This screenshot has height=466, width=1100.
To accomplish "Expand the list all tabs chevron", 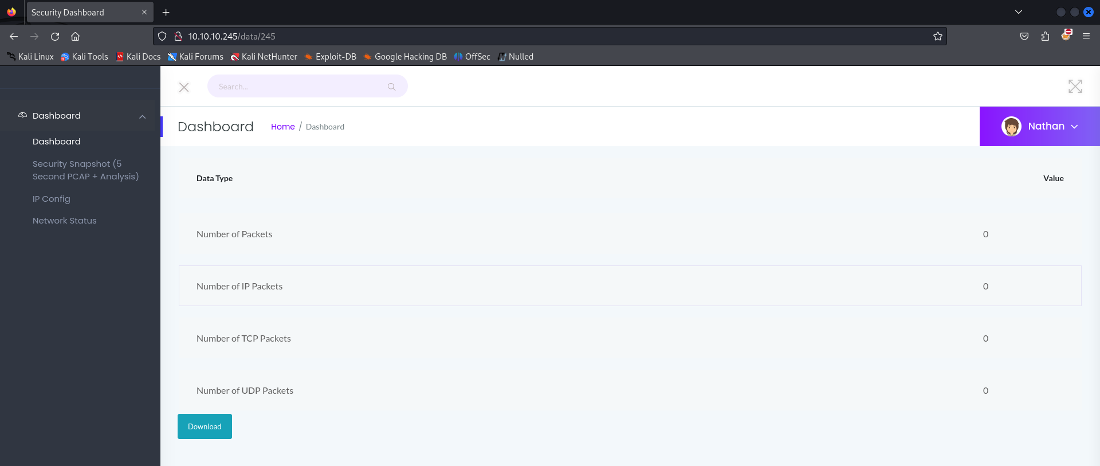I will (1019, 12).
